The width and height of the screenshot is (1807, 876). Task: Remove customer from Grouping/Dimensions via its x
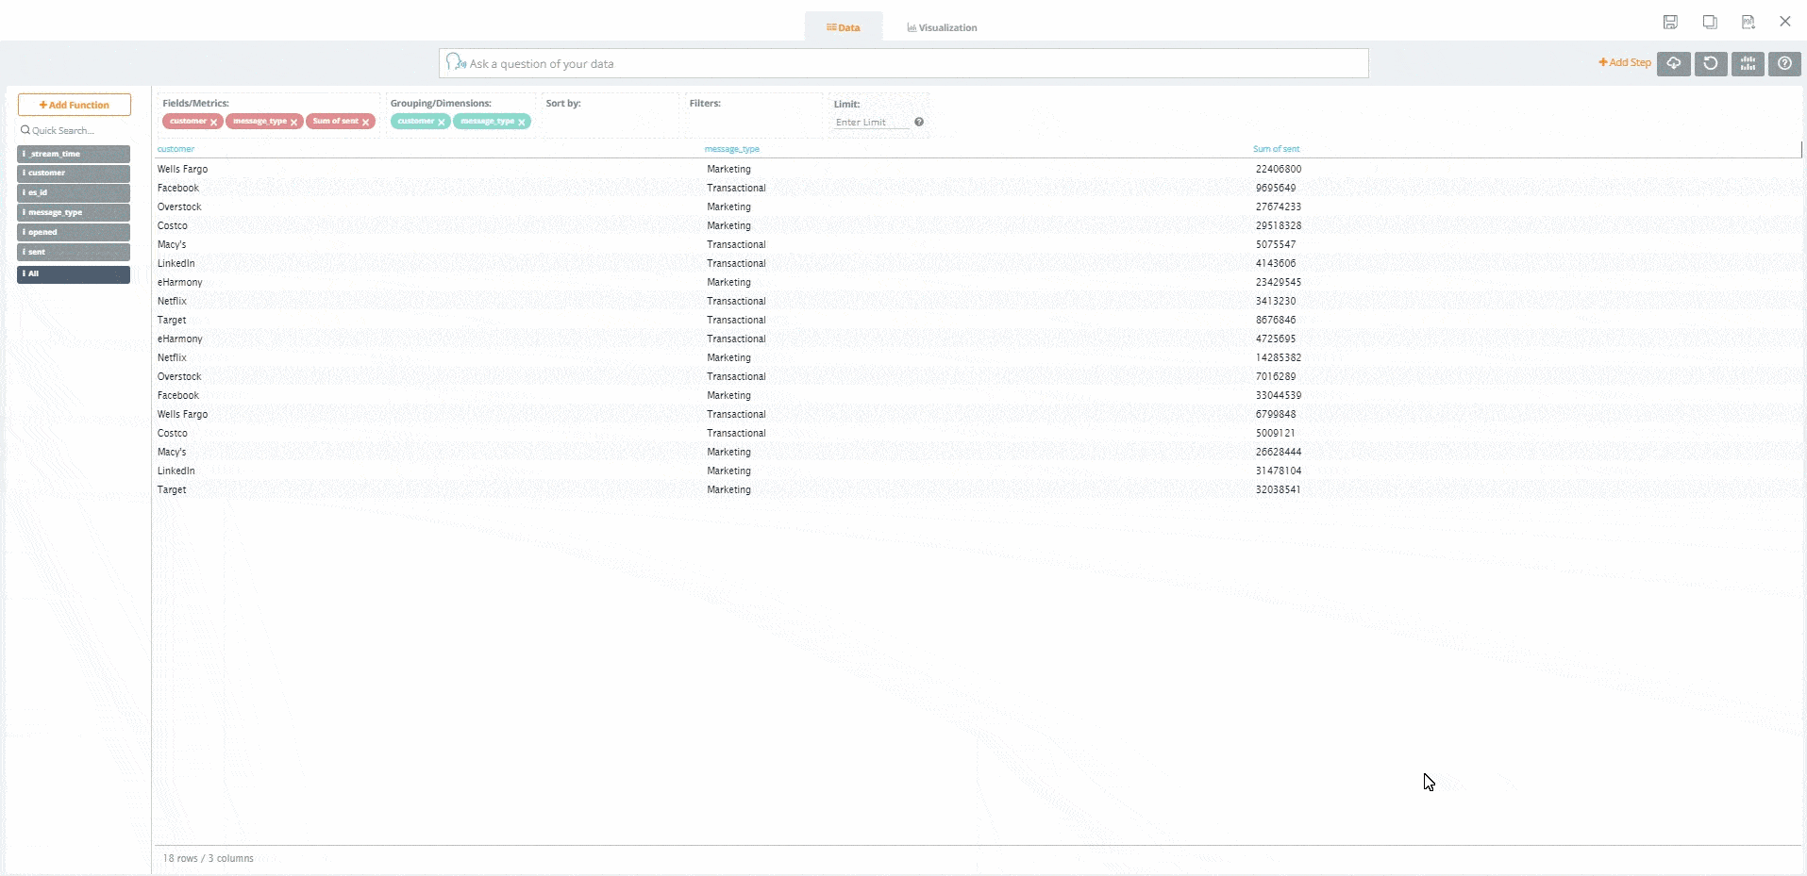point(442,122)
